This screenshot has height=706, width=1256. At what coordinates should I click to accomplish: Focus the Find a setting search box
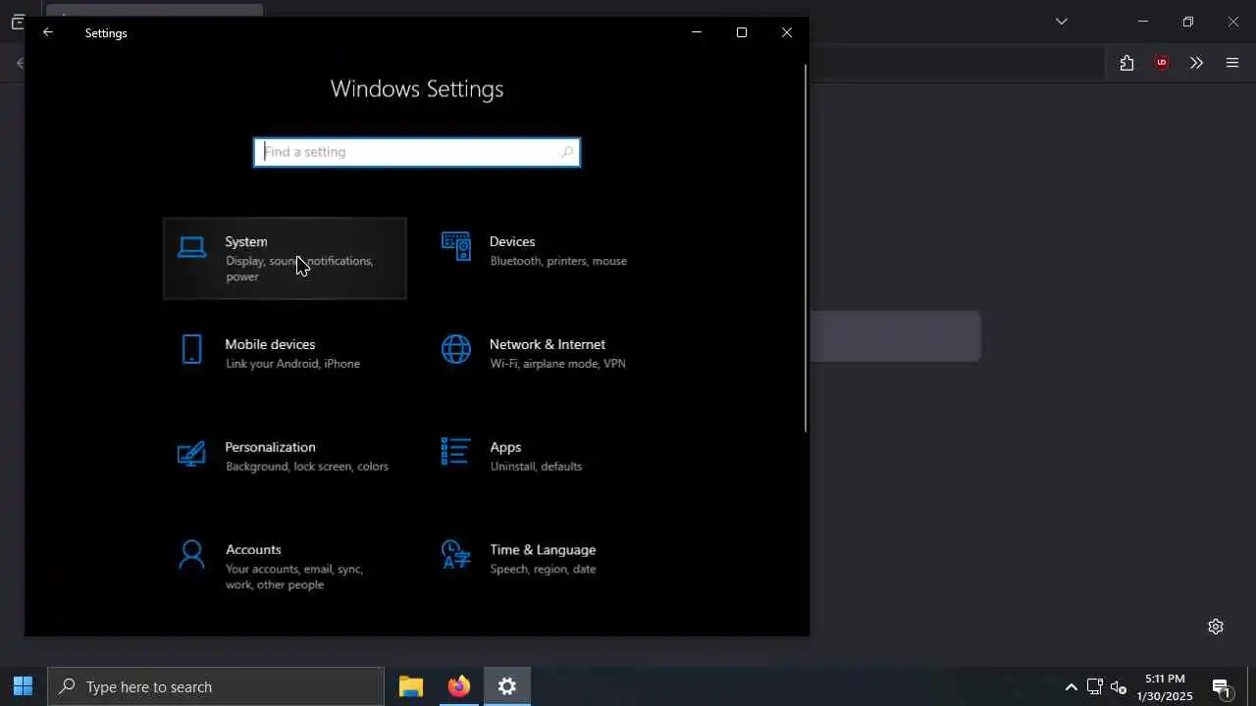click(417, 152)
